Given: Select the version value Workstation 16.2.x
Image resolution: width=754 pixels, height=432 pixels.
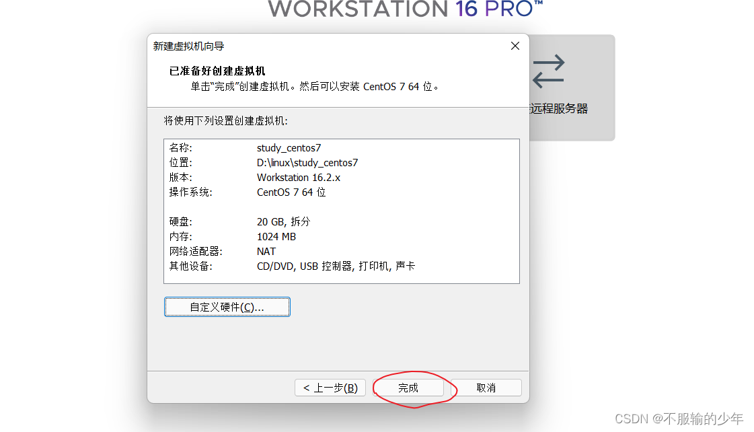Looking at the screenshot, I should click(x=299, y=178).
